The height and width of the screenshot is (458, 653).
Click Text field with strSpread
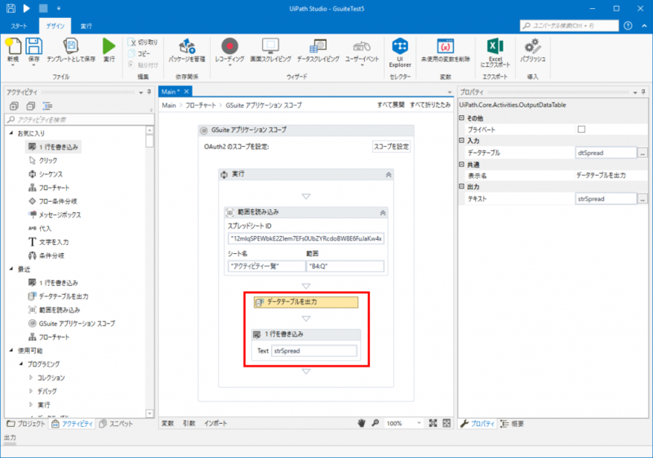point(314,351)
